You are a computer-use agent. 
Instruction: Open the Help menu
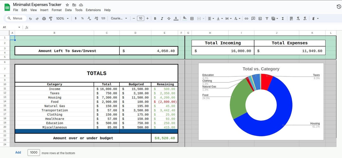[107, 10]
